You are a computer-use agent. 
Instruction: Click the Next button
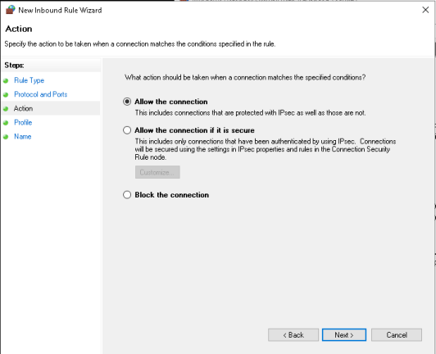[344, 335]
